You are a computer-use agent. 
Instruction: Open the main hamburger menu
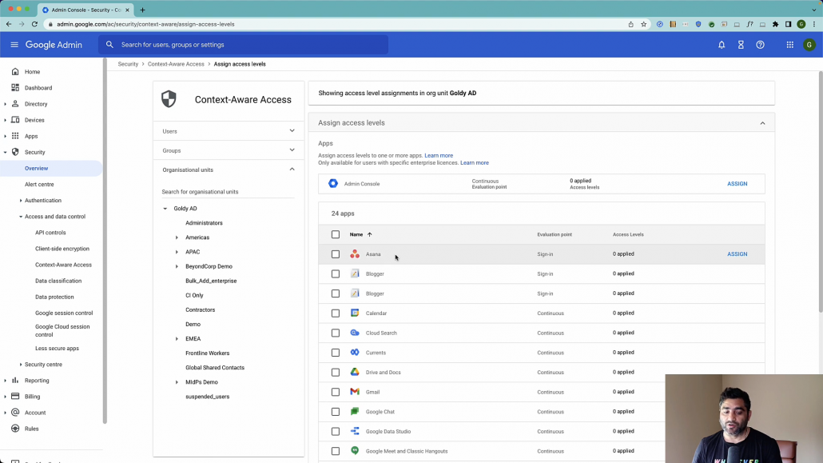tap(14, 45)
